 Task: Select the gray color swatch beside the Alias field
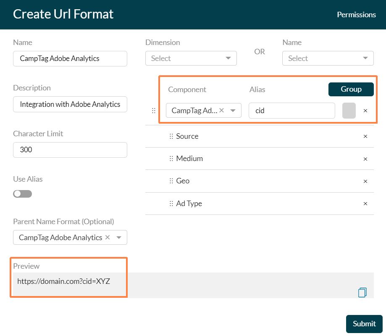[x=349, y=110]
